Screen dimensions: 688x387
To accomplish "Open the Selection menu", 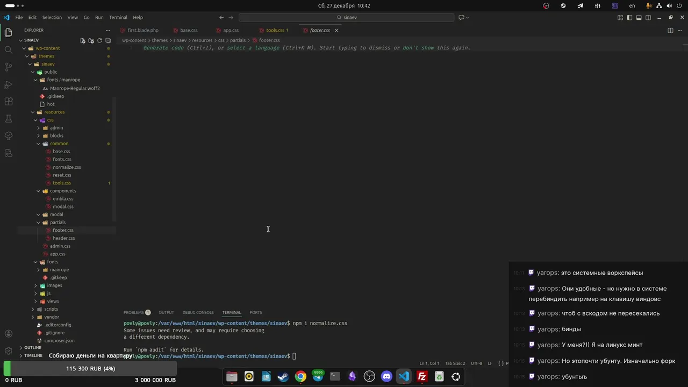I will pyautogui.click(x=52, y=17).
